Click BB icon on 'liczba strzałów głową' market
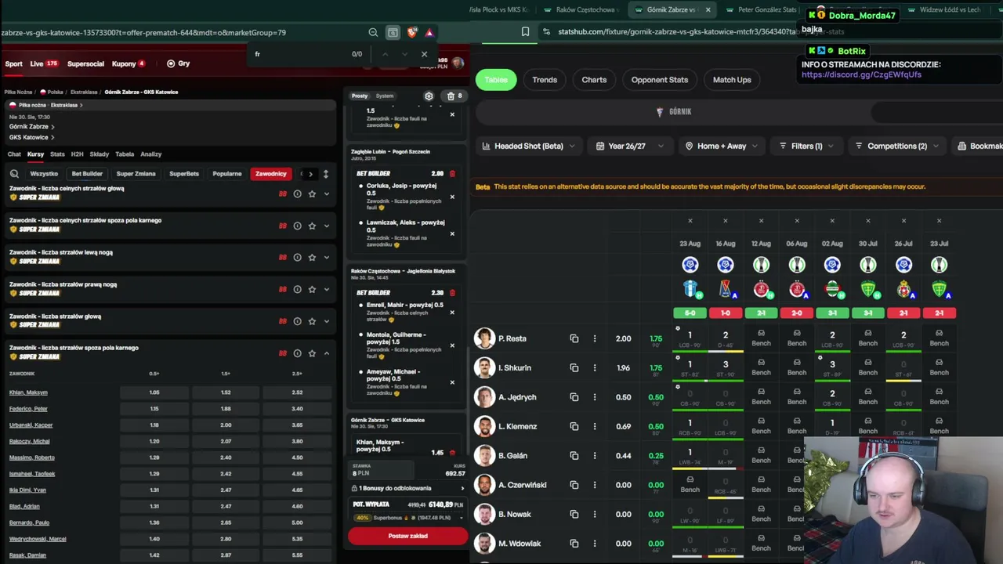The height and width of the screenshot is (564, 1003). click(283, 321)
